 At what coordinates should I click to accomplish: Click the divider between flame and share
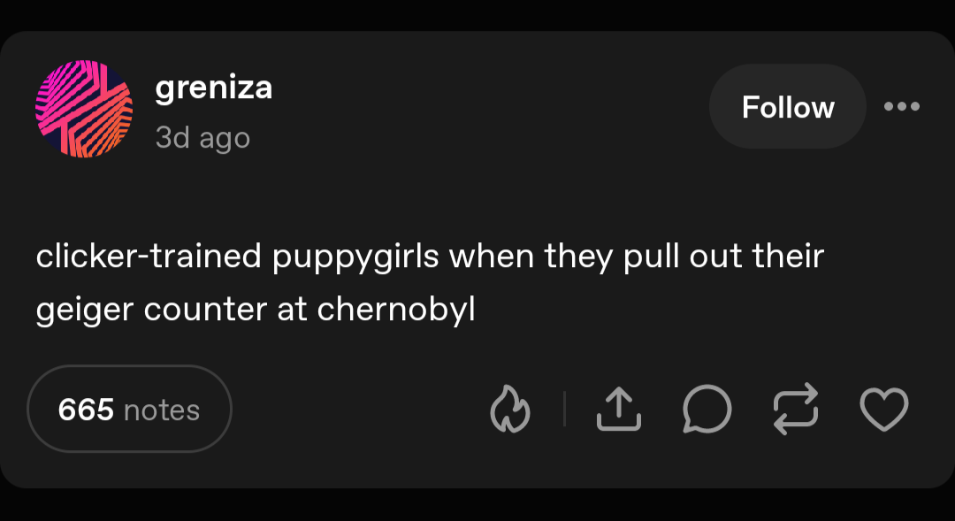tap(564, 410)
